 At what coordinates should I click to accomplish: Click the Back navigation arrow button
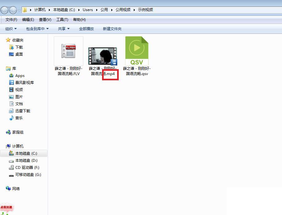pos(5,10)
